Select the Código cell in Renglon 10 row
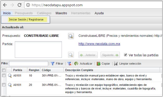The height and width of the screenshot is (97, 163). coord(51,75)
